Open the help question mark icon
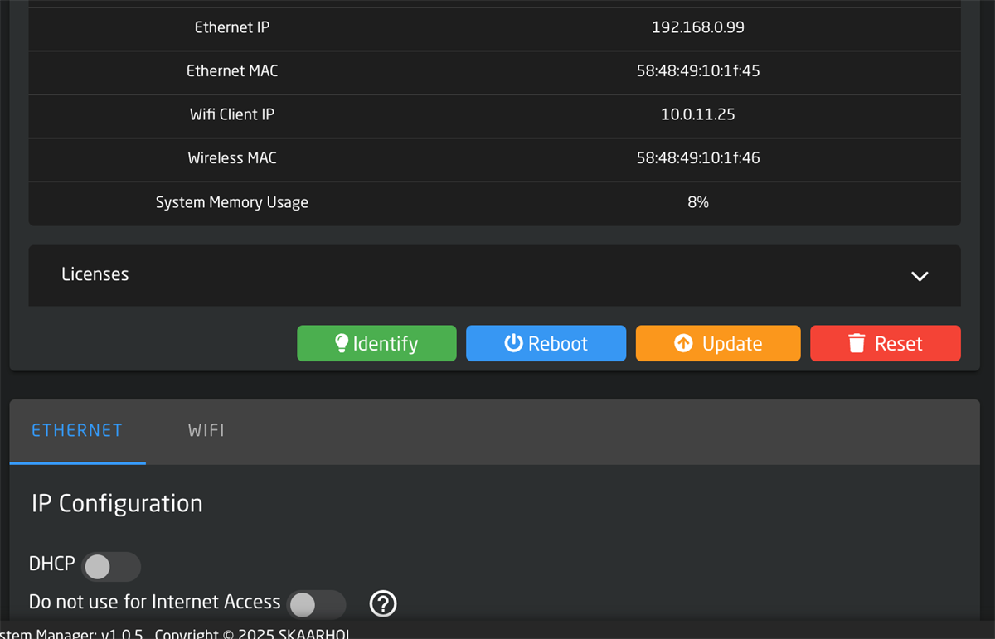This screenshot has height=639, width=995. [x=382, y=603]
